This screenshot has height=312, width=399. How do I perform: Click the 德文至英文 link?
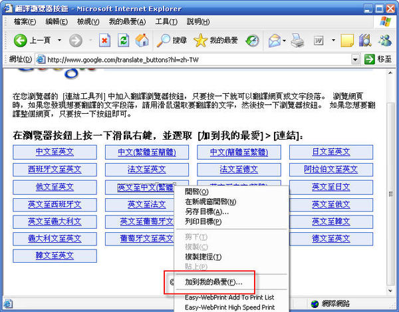(331, 238)
